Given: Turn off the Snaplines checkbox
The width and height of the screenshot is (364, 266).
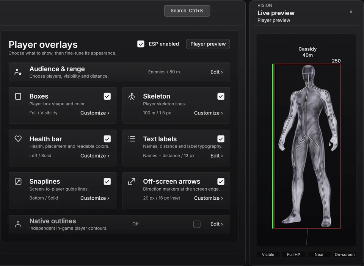Looking at the screenshot, I should pos(107,182).
